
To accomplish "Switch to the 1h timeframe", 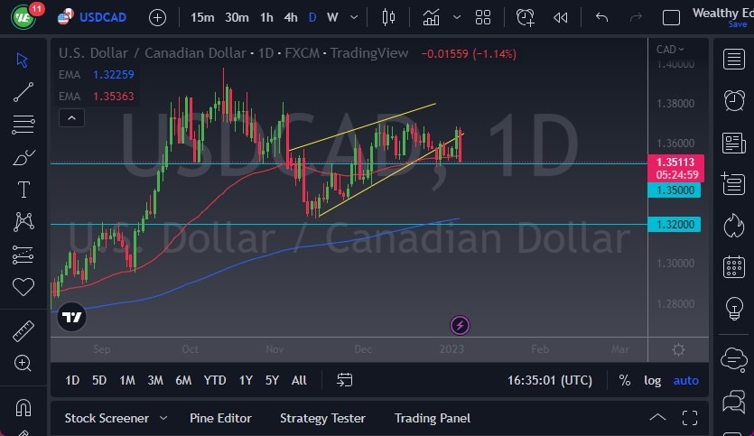I will (266, 18).
